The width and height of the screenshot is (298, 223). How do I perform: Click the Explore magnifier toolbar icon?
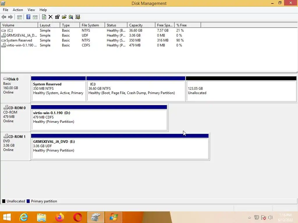[71, 17]
